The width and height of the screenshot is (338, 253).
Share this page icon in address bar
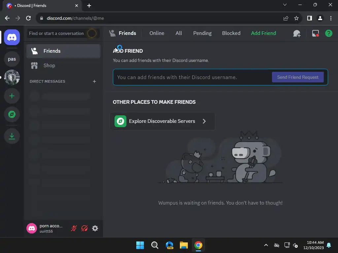(x=286, y=18)
